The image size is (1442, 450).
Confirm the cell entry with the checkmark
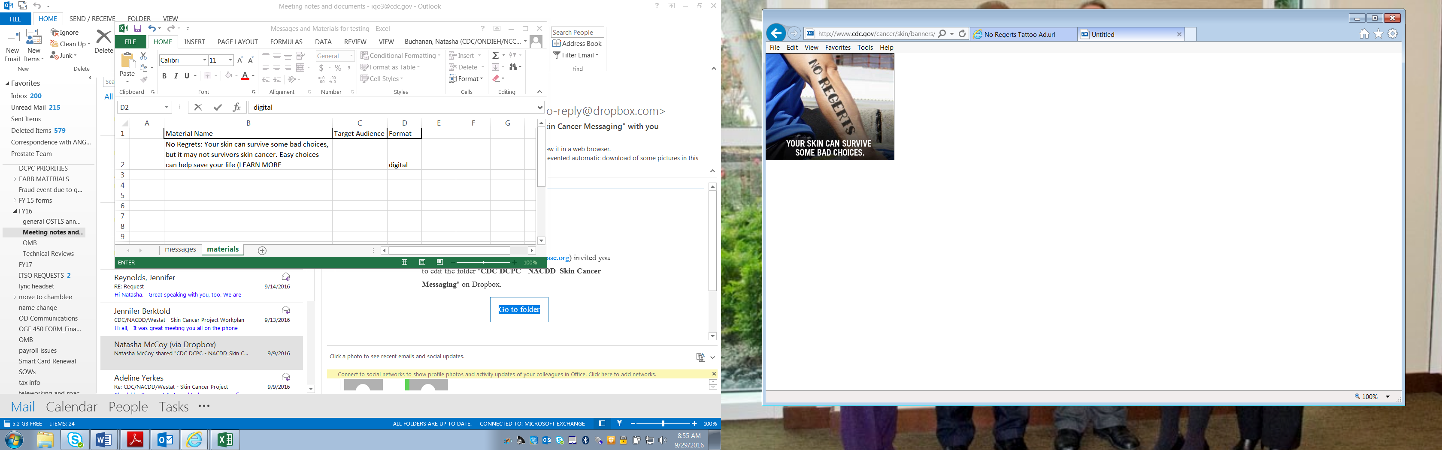pos(218,107)
